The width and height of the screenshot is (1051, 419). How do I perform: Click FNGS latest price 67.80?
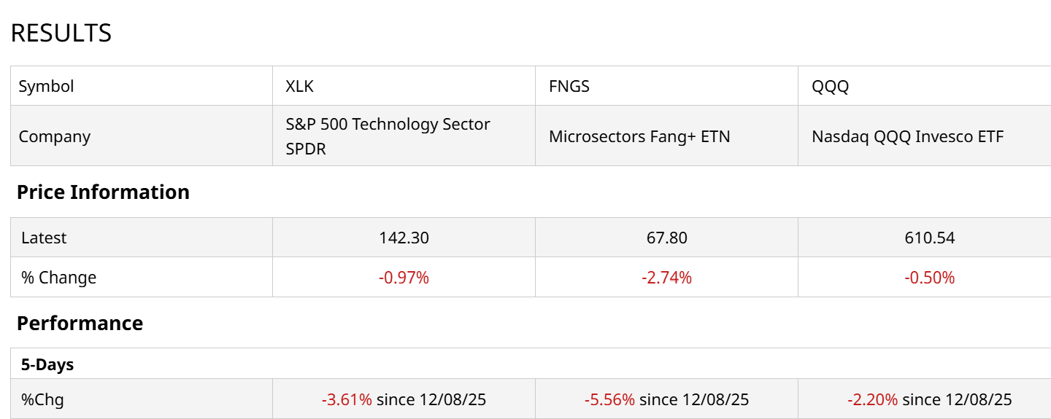666,238
